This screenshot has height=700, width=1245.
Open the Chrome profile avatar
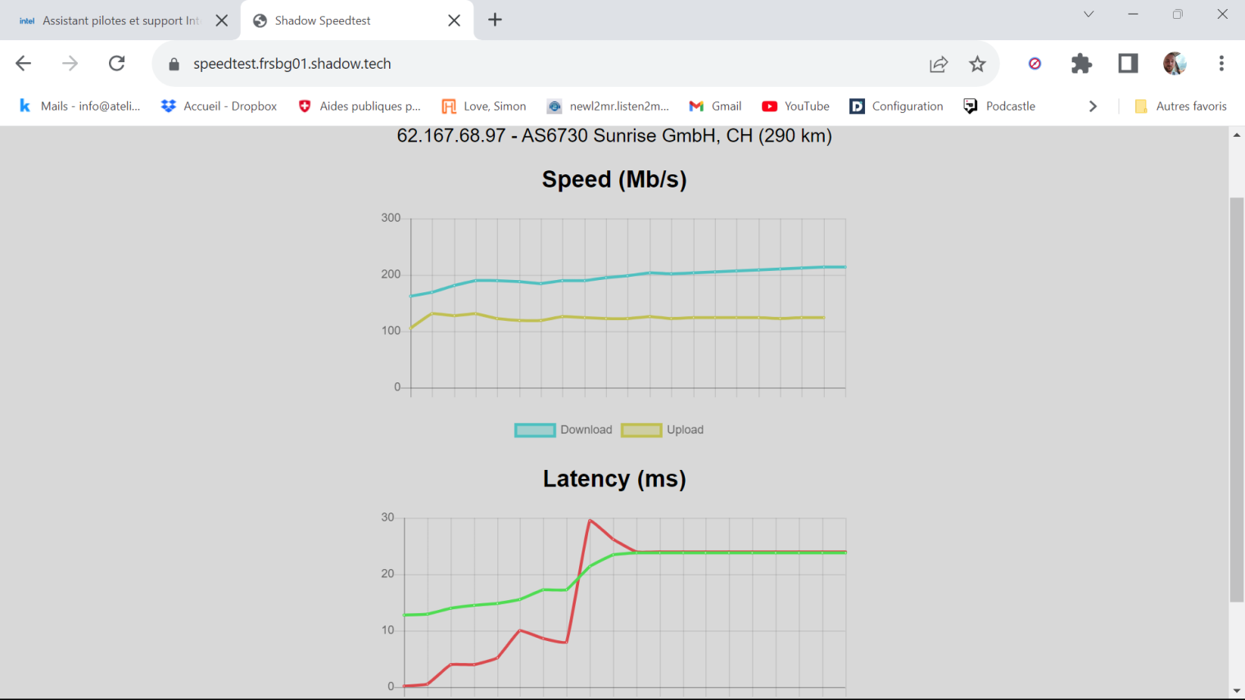[x=1175, y=64]
